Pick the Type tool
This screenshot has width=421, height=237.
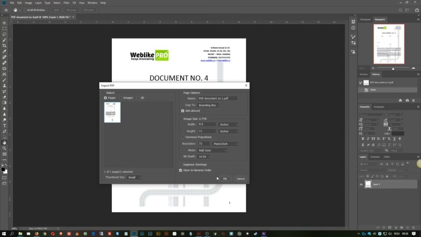click(x=5, y=125)
